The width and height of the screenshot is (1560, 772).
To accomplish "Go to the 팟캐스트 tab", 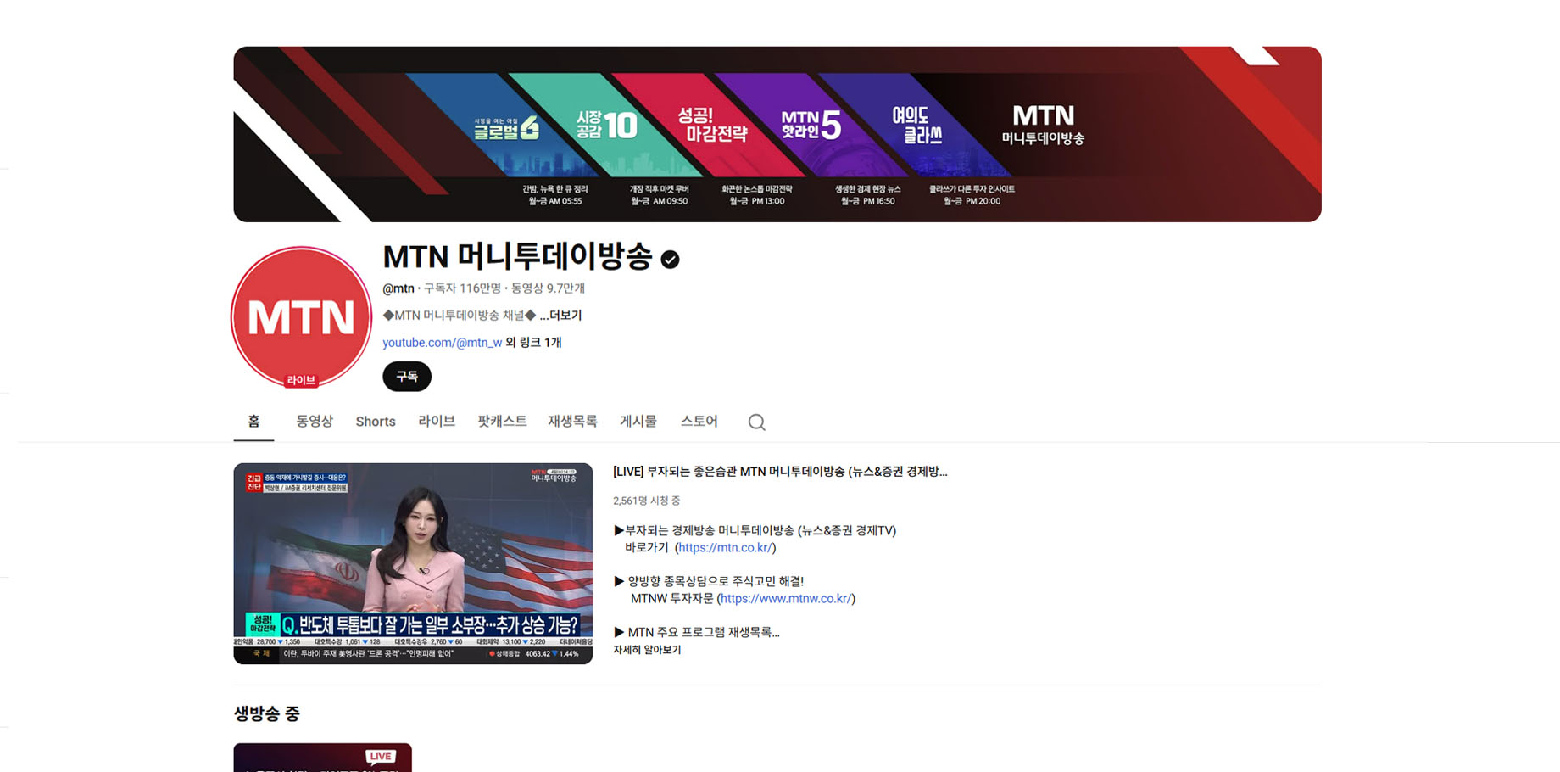I will coord(502,422).
